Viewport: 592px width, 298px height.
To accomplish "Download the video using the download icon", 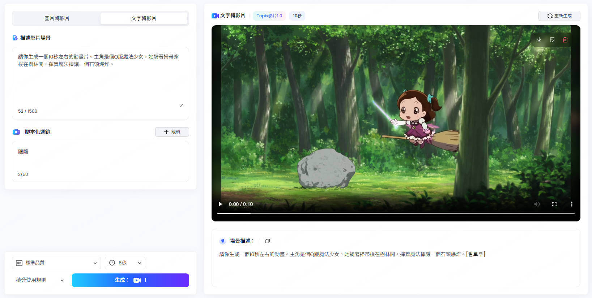I will [539, 40].
